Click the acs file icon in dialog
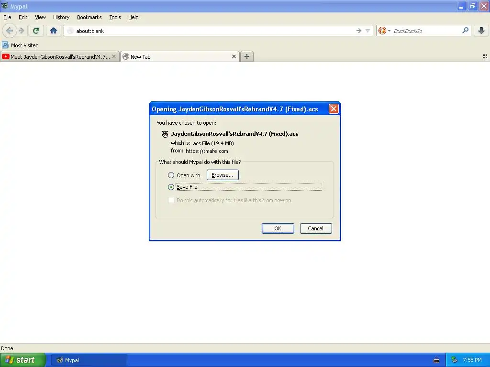490x367 pixels. 165,134
